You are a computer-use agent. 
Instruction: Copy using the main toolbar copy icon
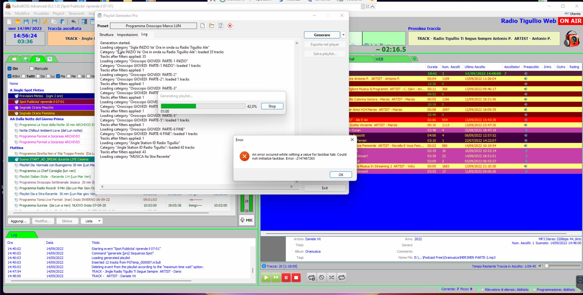pyautogui.click(x=54, y=22)
